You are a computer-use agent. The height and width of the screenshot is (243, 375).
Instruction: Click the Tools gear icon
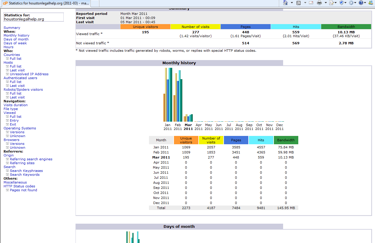coord(351,3)
